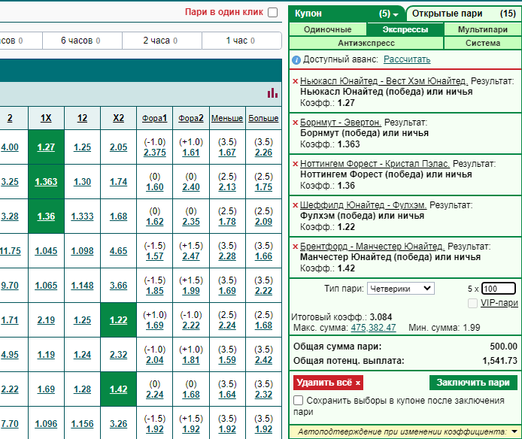Image resolution: width=522 pixels, height=439 pixels.
Task: Check Сохранить выборы в купоне option
Action: (x=298, y=401)
